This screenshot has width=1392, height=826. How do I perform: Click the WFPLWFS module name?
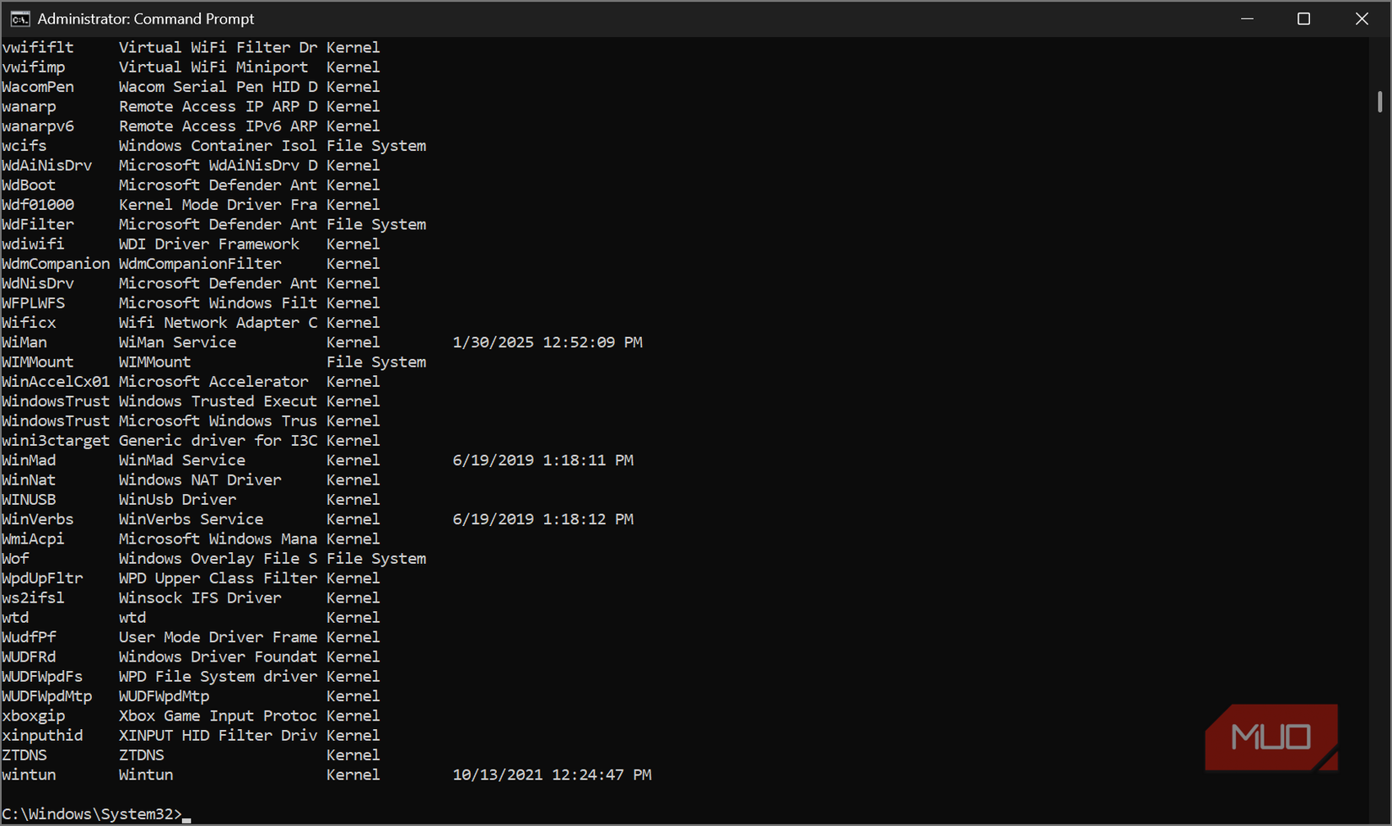click(x=34, y=303)
